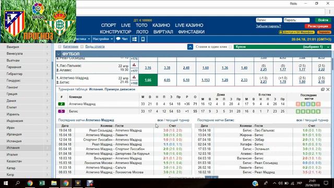Click the Real Betis club crest

click(60, 23)
